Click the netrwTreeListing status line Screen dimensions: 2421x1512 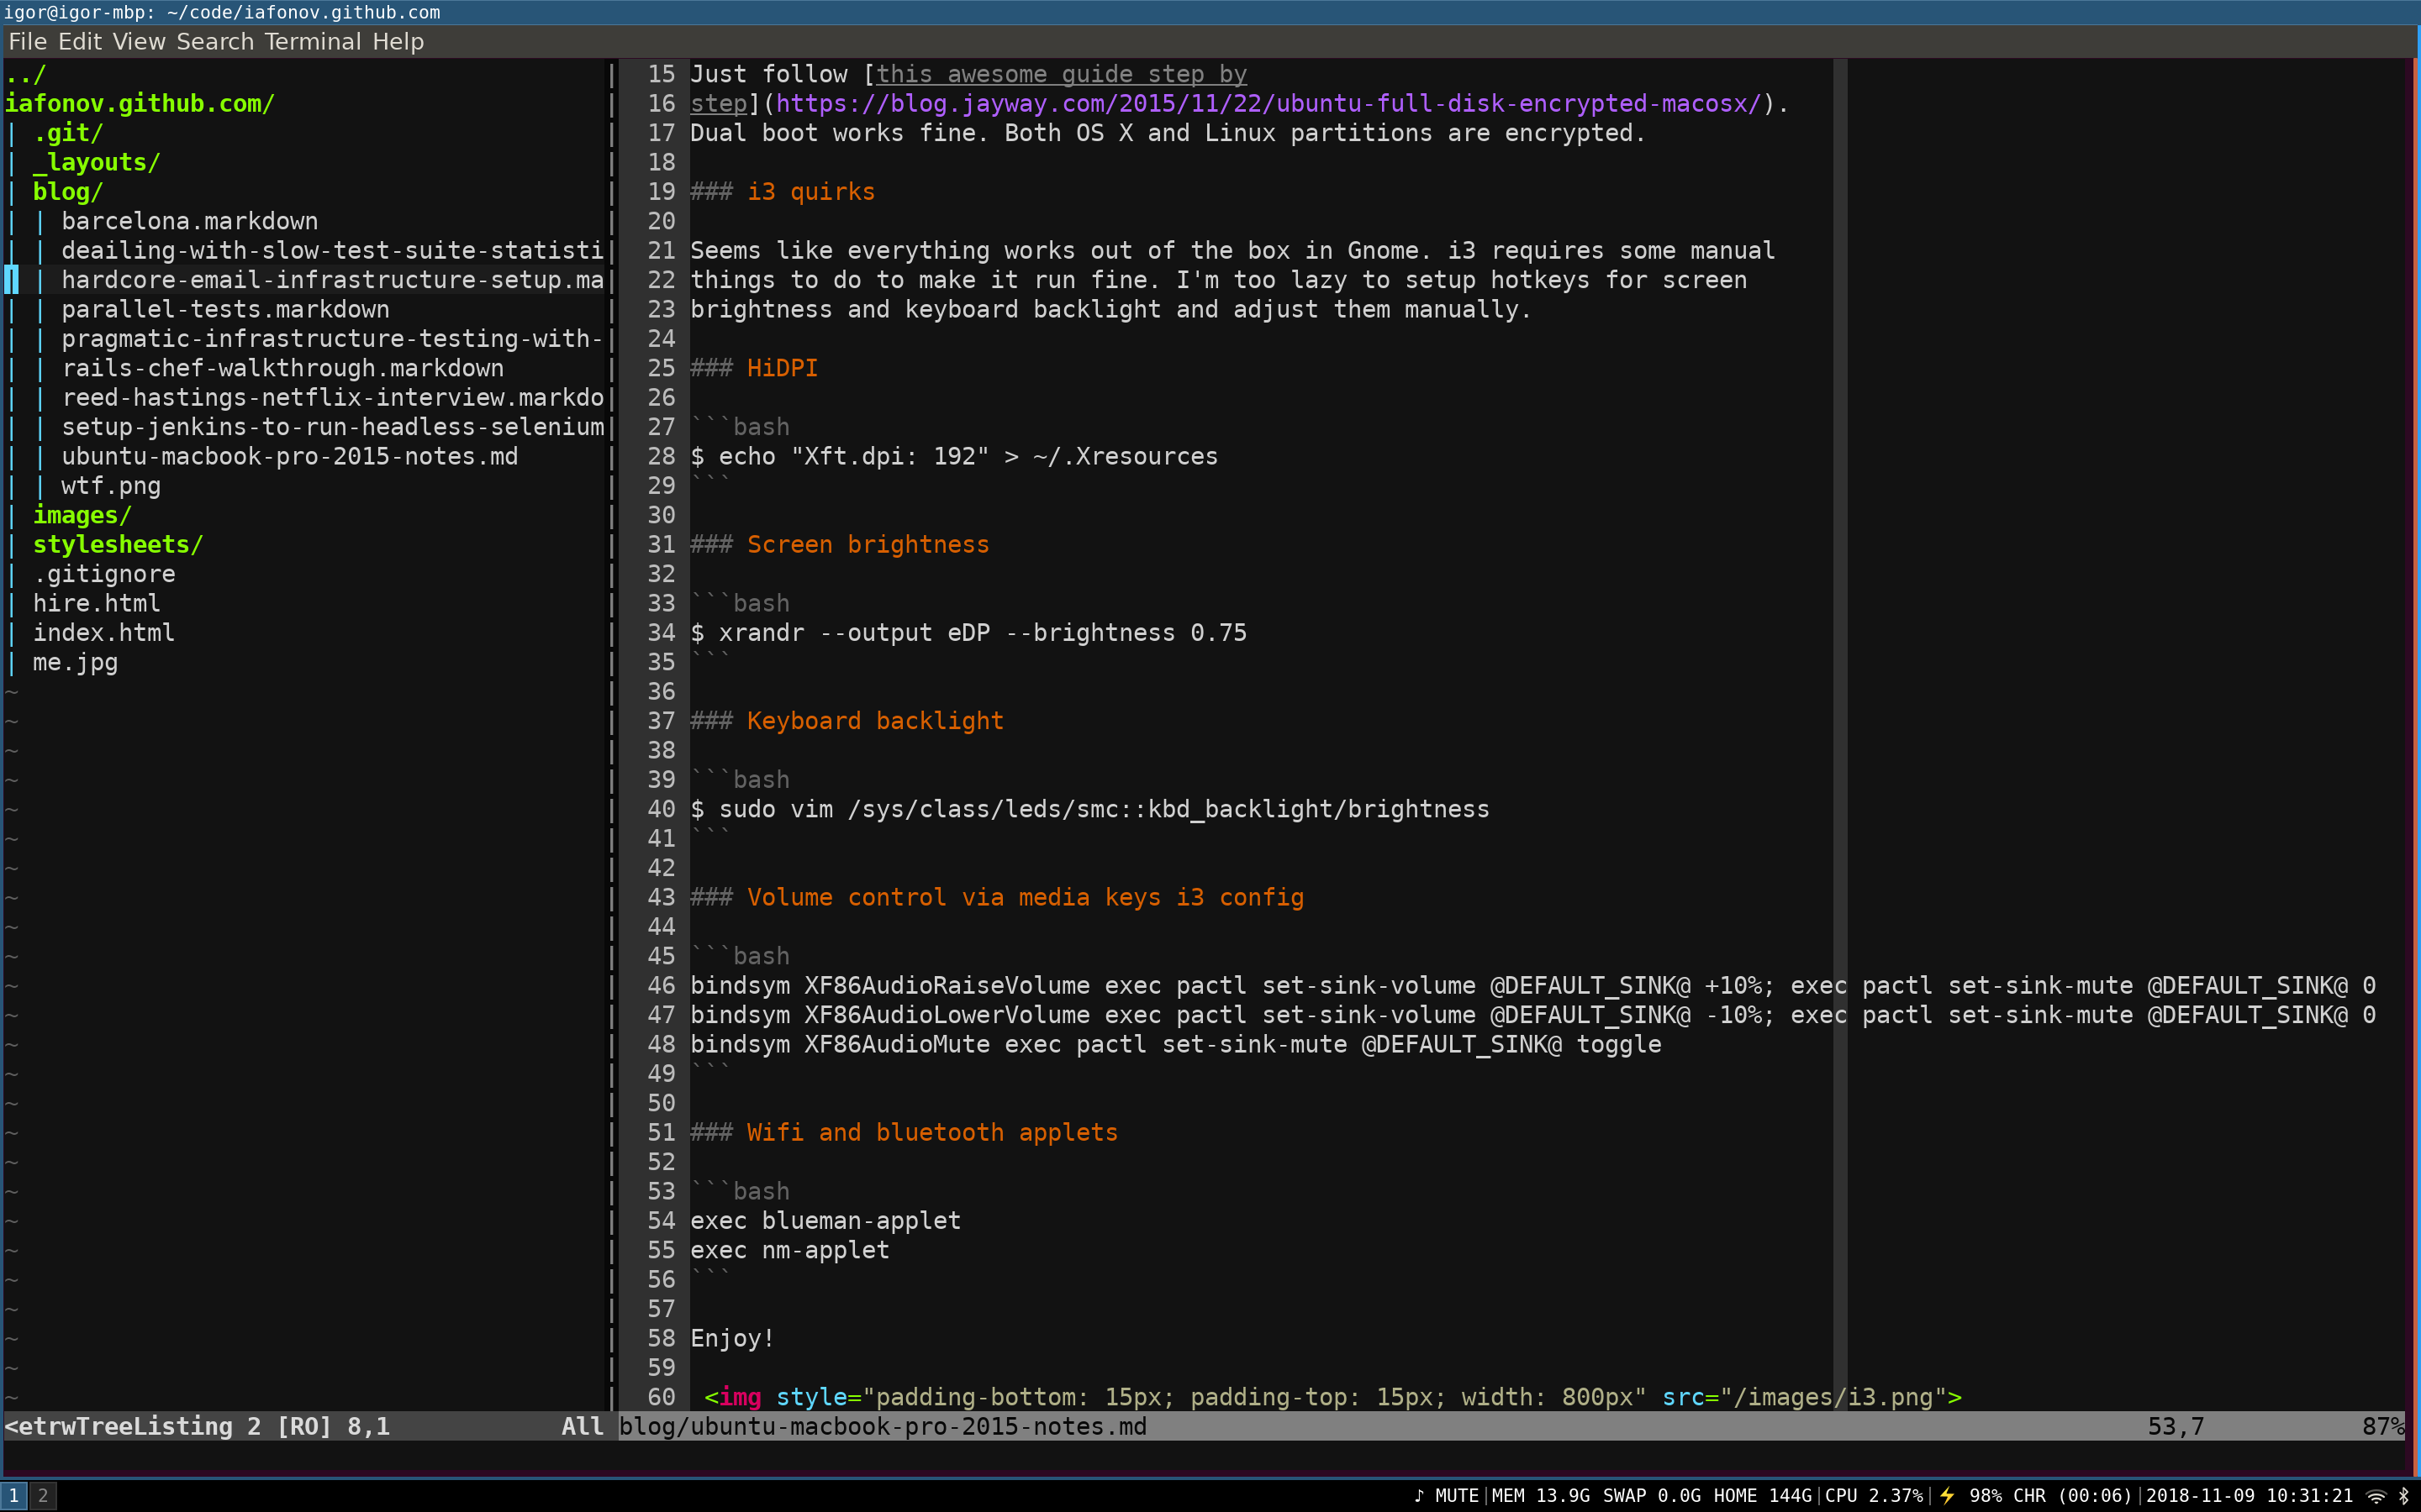[x=304, y=1427]
